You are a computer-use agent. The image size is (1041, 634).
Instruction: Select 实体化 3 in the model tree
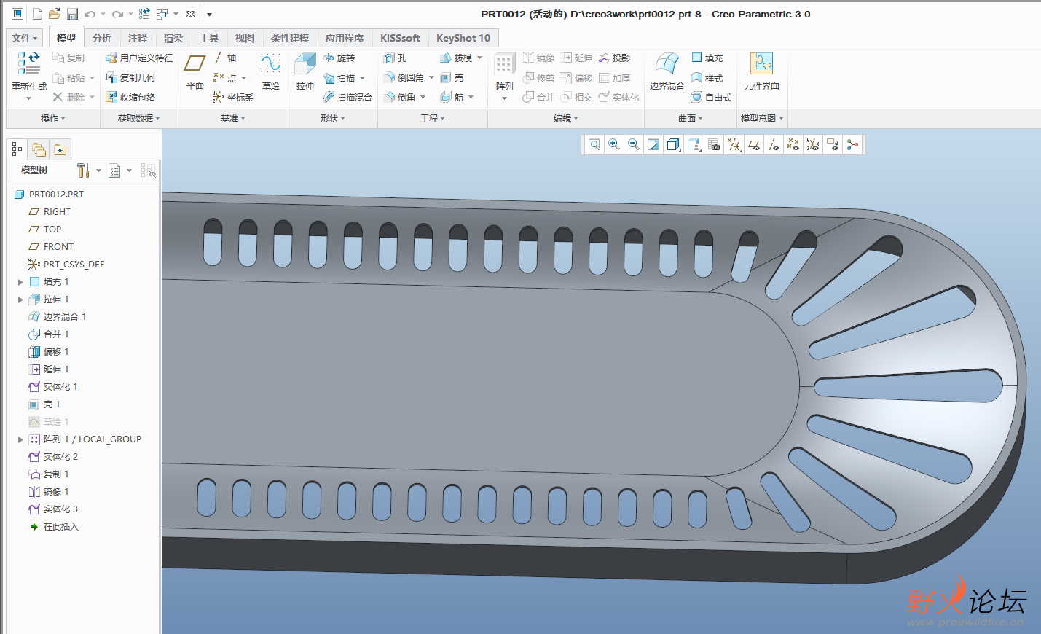(52, 509)
